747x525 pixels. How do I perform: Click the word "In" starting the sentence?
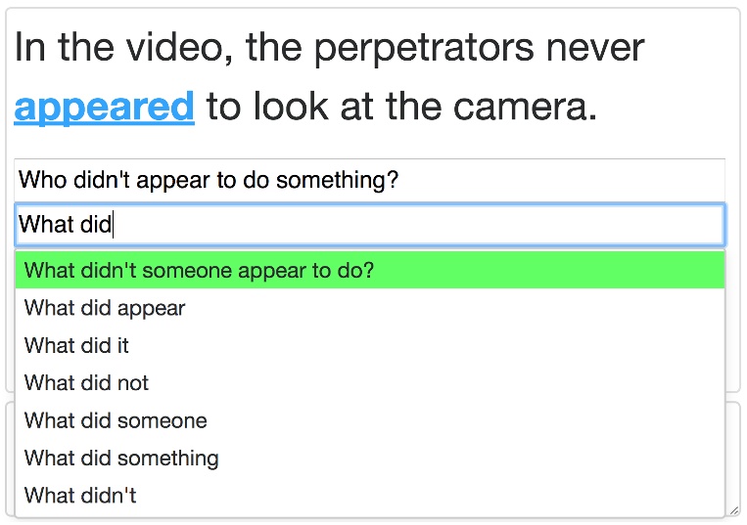30,47
